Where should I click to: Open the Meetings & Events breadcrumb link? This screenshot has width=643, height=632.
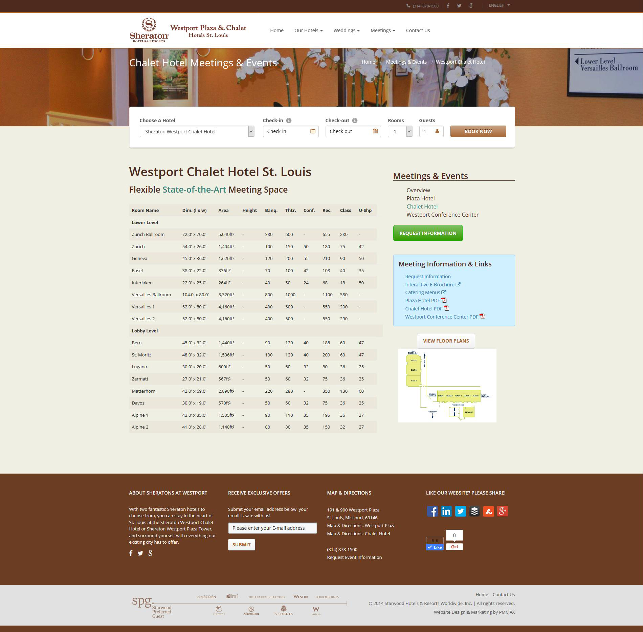(406, 62)
